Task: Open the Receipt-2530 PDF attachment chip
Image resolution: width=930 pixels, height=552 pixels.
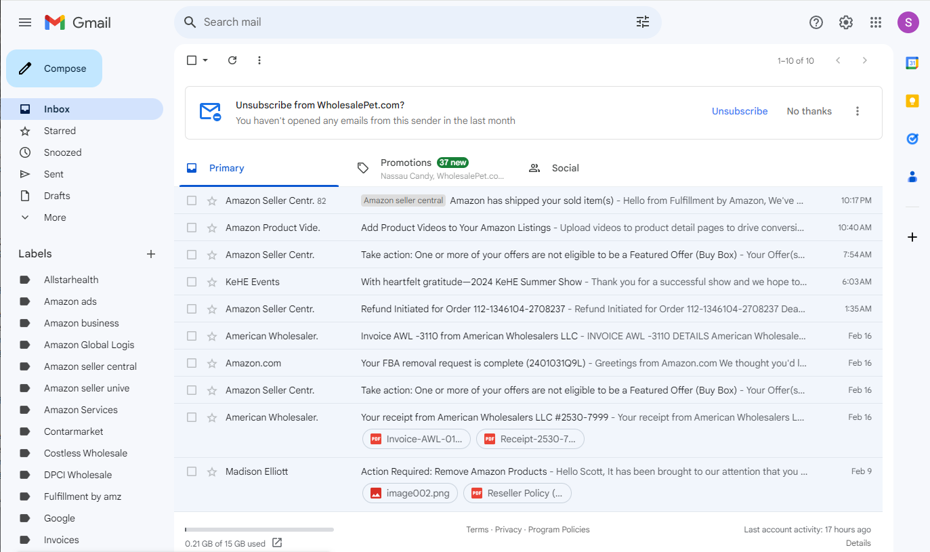Action: pyautogui.click(x=530, y=439)
